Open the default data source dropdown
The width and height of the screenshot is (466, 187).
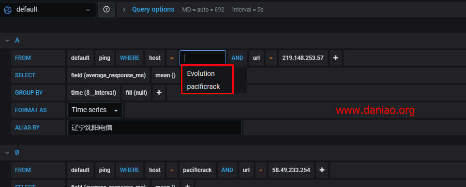pos(47,10)
